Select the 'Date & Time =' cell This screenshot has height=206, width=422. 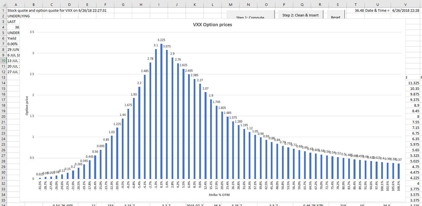tap(377, 11)
